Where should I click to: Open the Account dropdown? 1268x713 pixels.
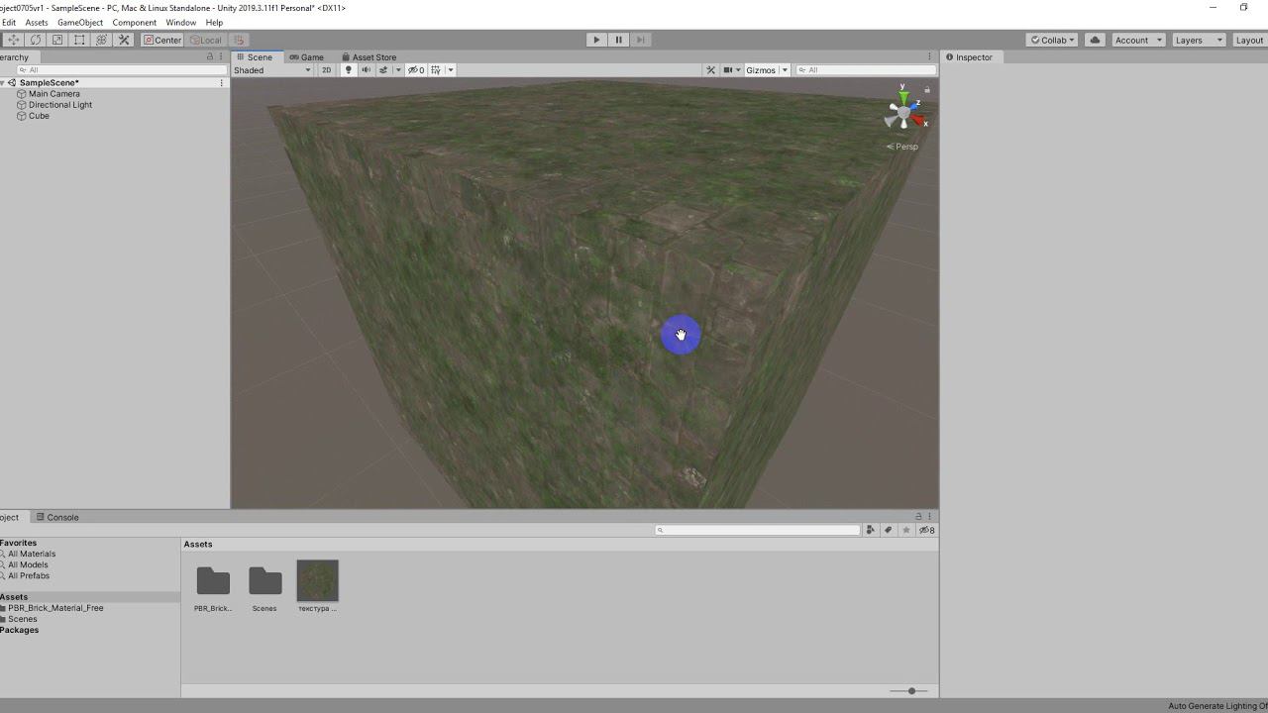click(x=1137, y=40)
